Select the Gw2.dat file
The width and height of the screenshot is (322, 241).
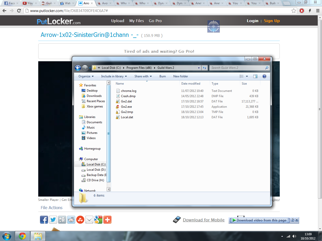point(126,101)
